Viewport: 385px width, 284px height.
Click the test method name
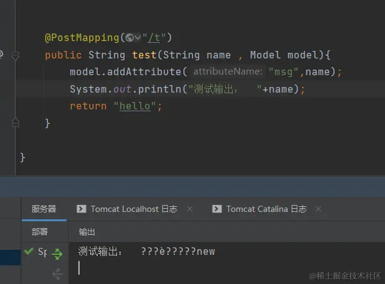[144, 55]
